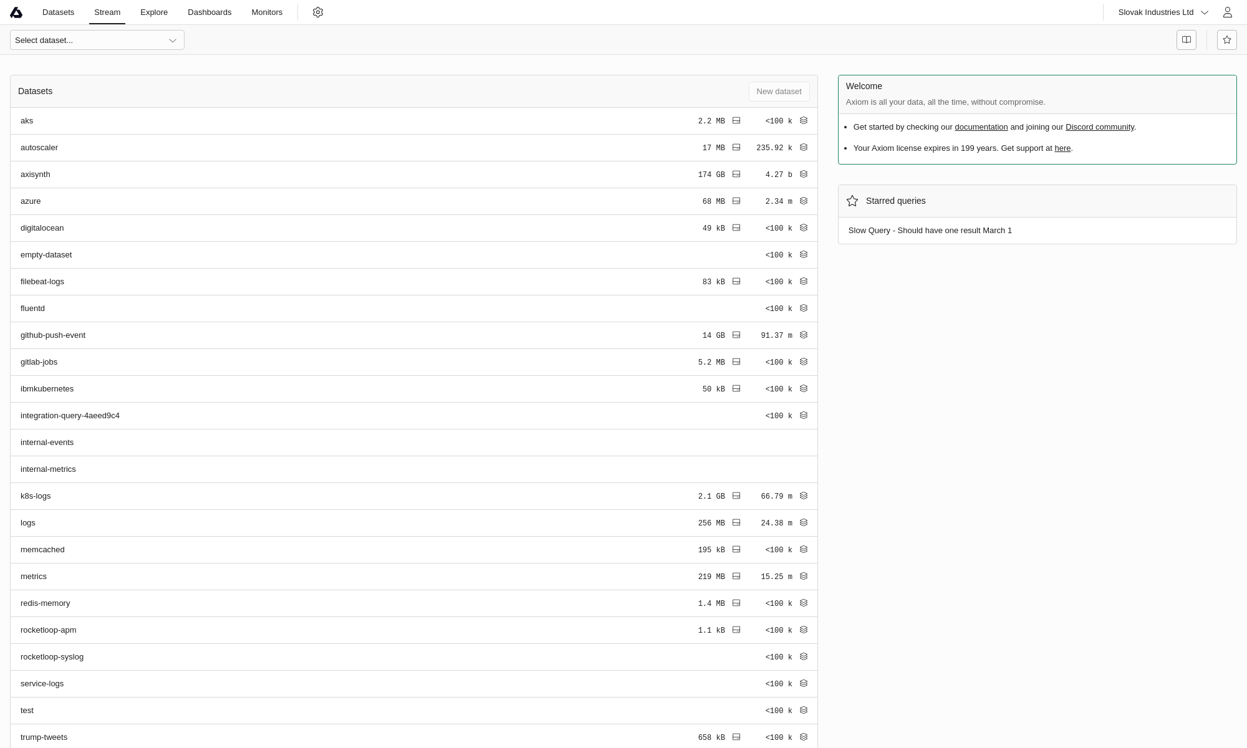Click the user profile icon
The height and width of the screenshot is (748, 1247).
1227,12
